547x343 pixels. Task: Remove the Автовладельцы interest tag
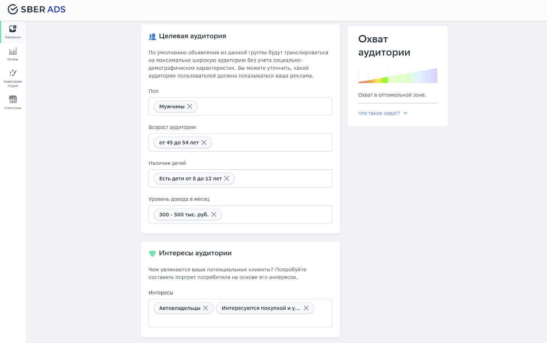206,308
